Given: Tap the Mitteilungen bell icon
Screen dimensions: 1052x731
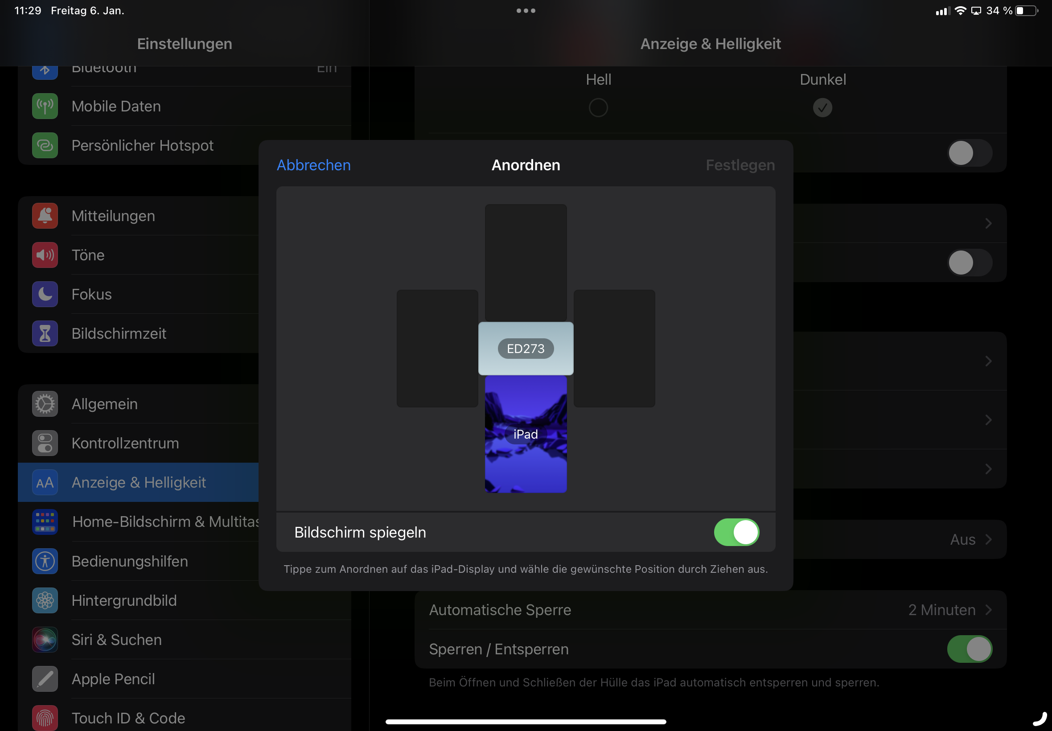Looking at the screenshot, I should coord(45,216).
